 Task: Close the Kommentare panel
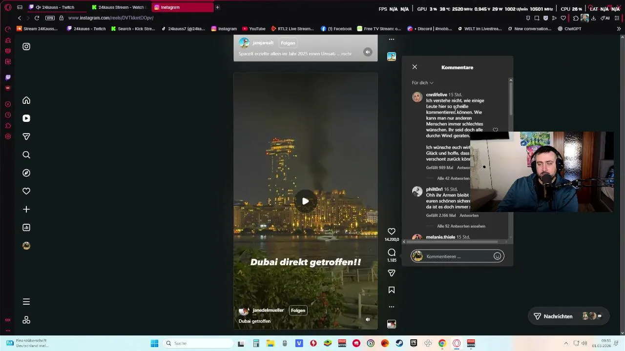(415, 67)
